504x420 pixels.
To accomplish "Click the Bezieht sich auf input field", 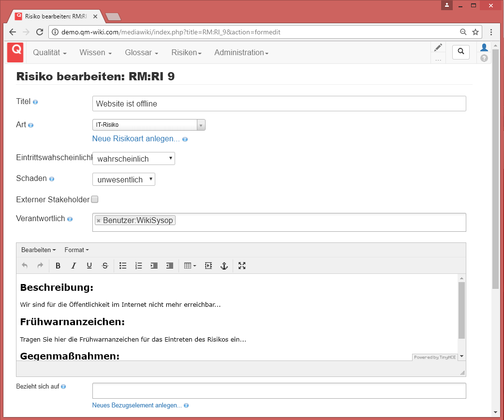I will pos(279,391).
